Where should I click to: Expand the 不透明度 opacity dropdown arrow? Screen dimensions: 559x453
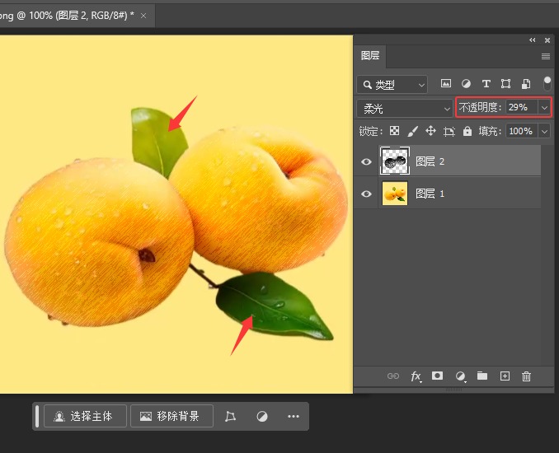544,108
